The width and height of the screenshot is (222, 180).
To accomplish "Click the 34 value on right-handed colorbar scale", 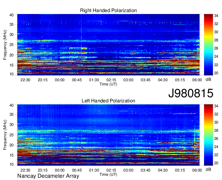I will coord(216,16).
